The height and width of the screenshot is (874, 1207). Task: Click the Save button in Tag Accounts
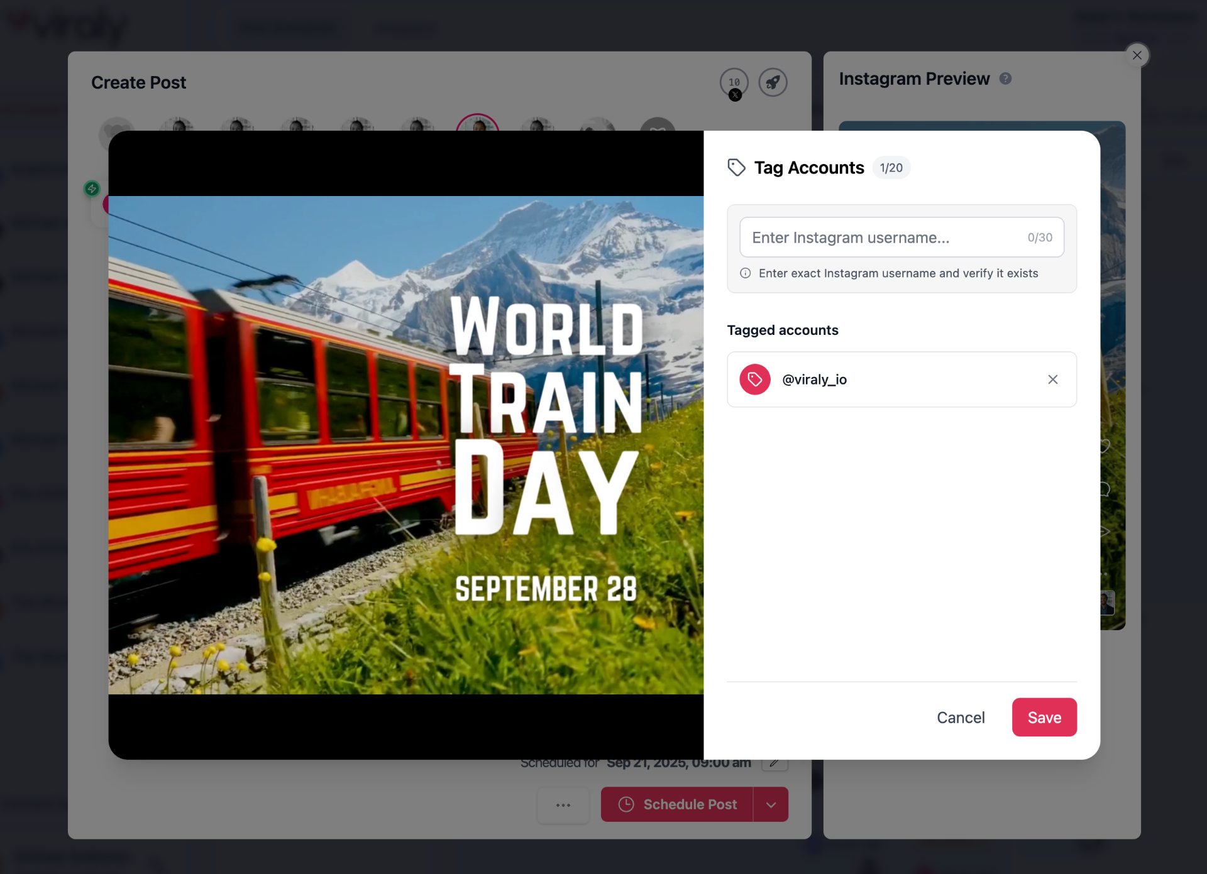[x=1044, y=718]
